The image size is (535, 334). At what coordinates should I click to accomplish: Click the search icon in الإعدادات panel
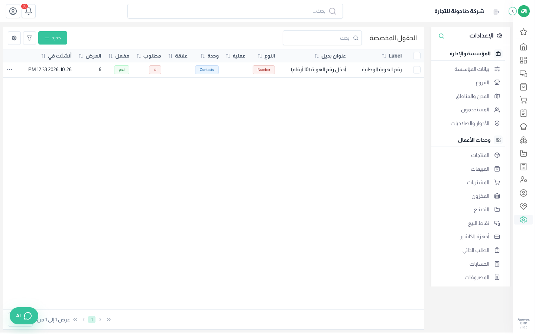[x=441, y=36]
